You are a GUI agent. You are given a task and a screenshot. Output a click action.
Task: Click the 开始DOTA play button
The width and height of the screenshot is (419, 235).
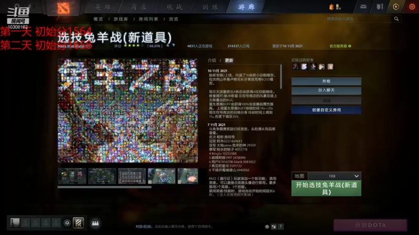[x=370, y=225]
